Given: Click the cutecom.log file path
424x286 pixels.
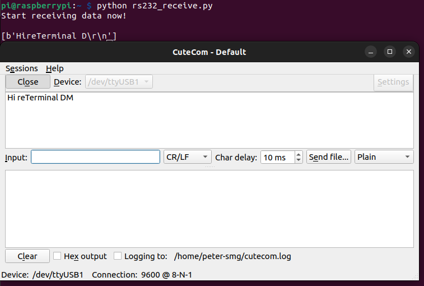Looking at the screenshot, I should click(x=232, y=256).
